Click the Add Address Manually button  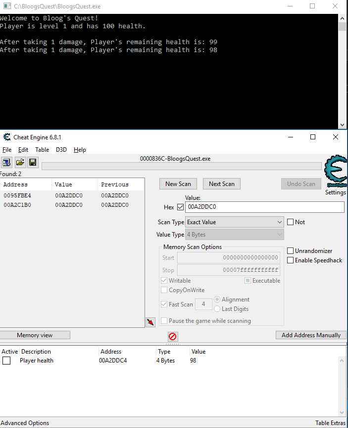click(x=311, y=335)
